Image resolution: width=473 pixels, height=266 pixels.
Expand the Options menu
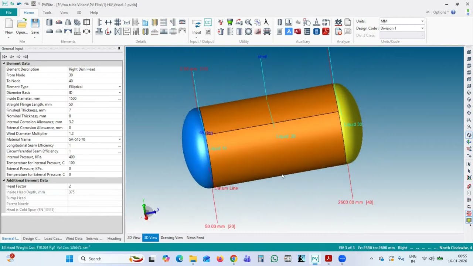(440, 12)
